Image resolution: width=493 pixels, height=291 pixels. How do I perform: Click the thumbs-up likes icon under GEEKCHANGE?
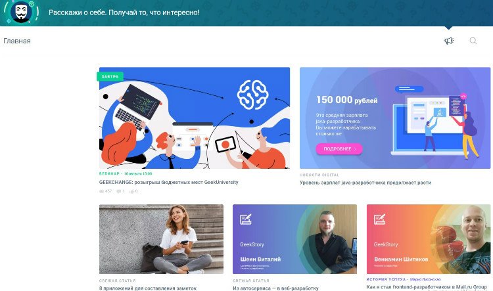pyautogui.click(x=131, y=191)
